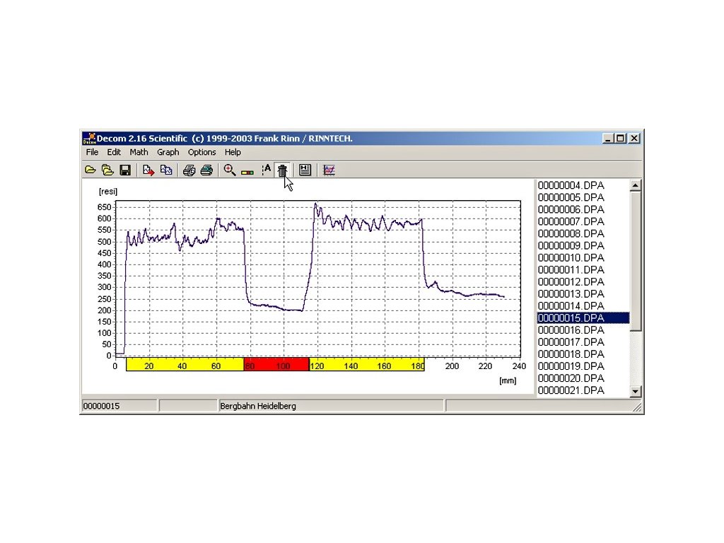Open the Math menu
Viewport: 724px width, 543px height.
click(139, 152)
